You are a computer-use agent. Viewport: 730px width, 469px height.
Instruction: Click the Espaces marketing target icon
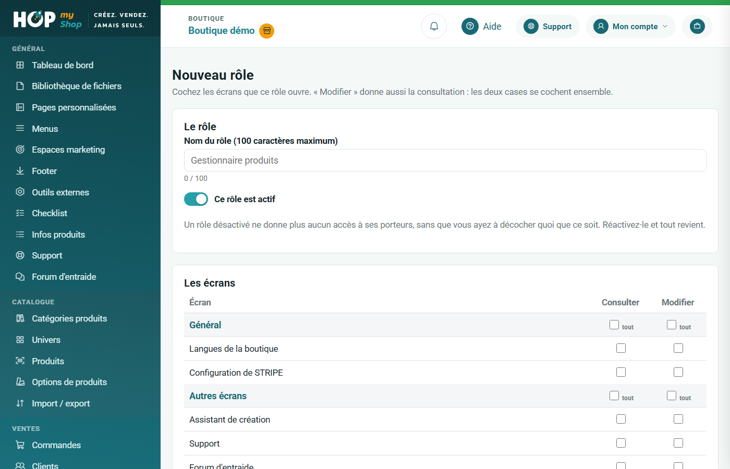click(20, 150)
